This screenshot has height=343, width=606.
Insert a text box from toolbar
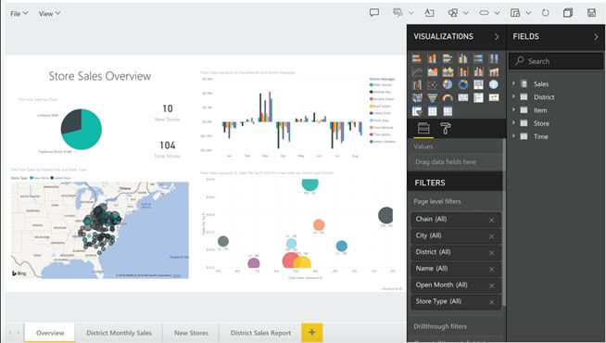429,13
